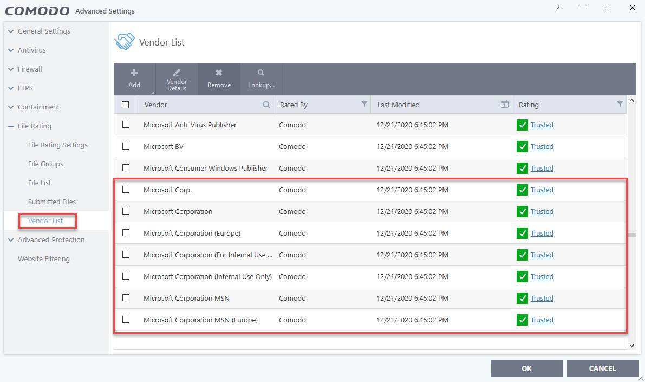This screenshot has height=382, width=645.
Task: Open Website Filtering settings
Action: [44, 258]
